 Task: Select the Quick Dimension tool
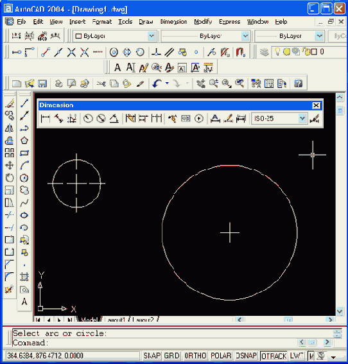coord(130,119)
